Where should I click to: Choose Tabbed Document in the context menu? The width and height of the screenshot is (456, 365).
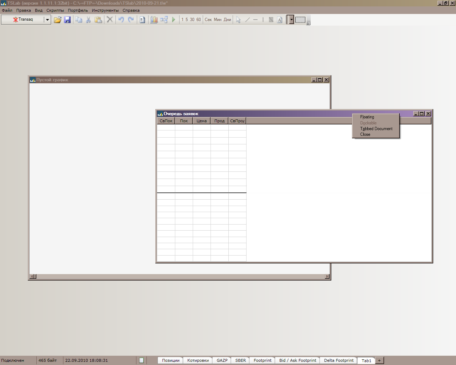[x=376, y=129]
